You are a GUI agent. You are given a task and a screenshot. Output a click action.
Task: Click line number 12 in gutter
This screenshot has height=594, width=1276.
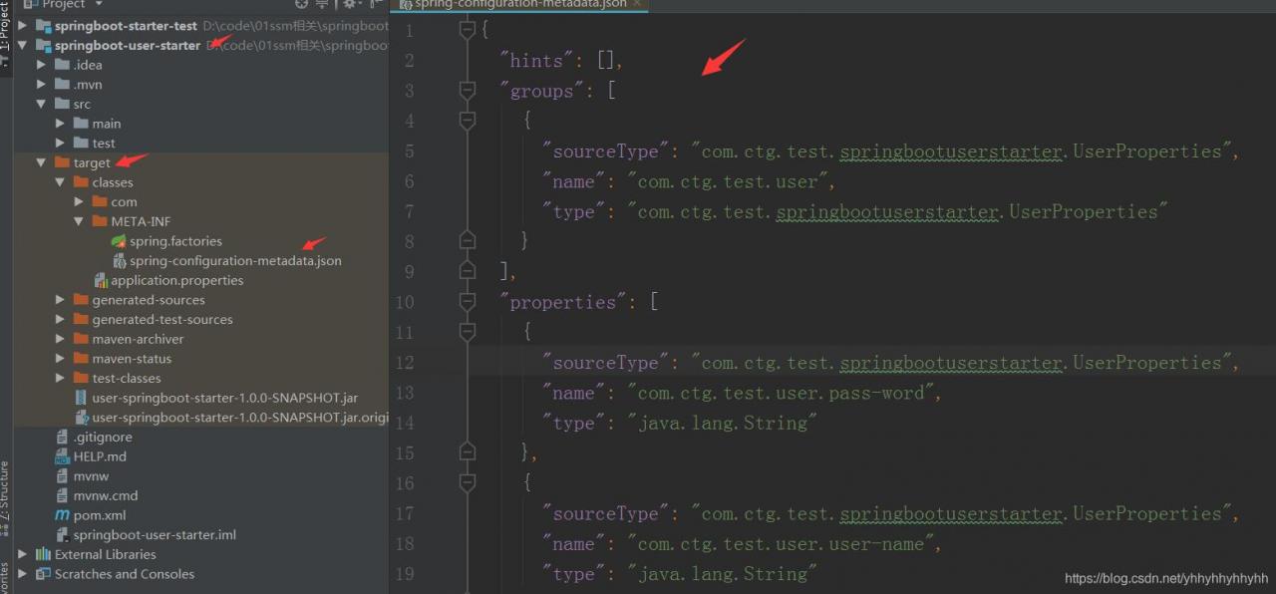click(x=404, y=363)
